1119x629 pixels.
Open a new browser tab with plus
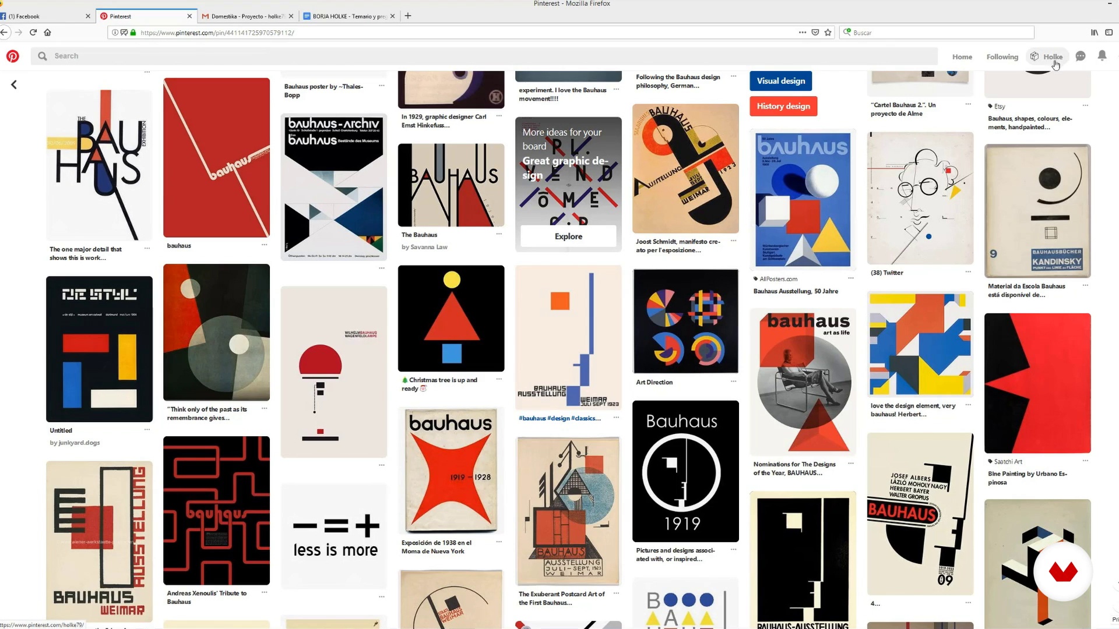pos(408,16)
